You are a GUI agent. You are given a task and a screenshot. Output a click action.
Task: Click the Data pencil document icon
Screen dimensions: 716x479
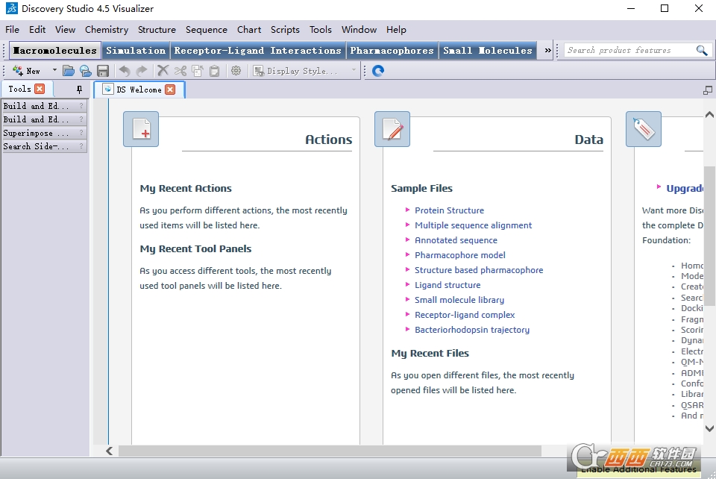pos(392,129)
